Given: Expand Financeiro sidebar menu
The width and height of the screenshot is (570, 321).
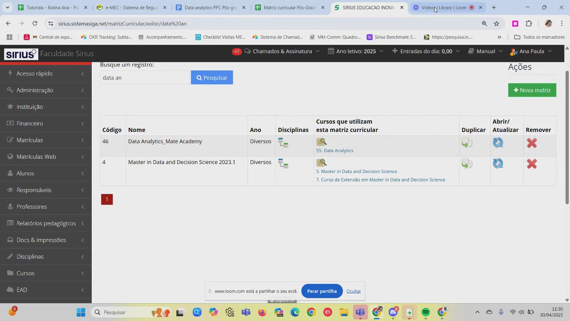Looking at the screenshot, I should pyautogui.click(x=46, y=123).
